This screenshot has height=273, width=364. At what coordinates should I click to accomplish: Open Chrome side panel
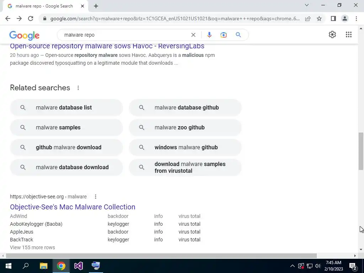click(333, 18)
